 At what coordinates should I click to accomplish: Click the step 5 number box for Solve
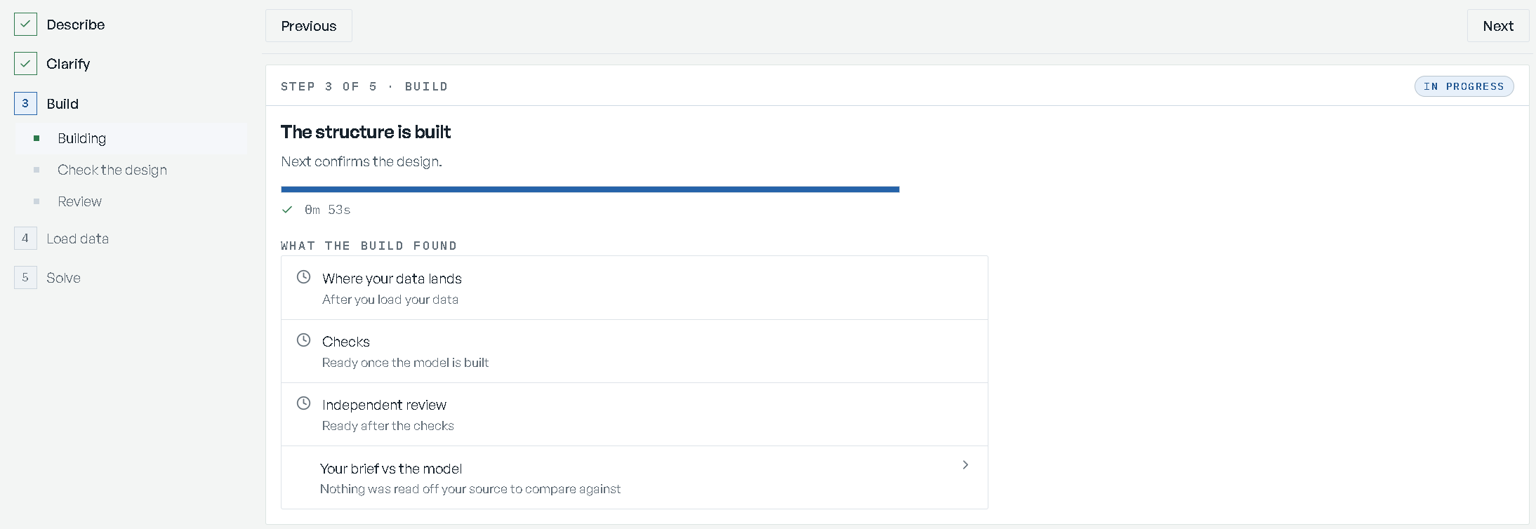25,277
